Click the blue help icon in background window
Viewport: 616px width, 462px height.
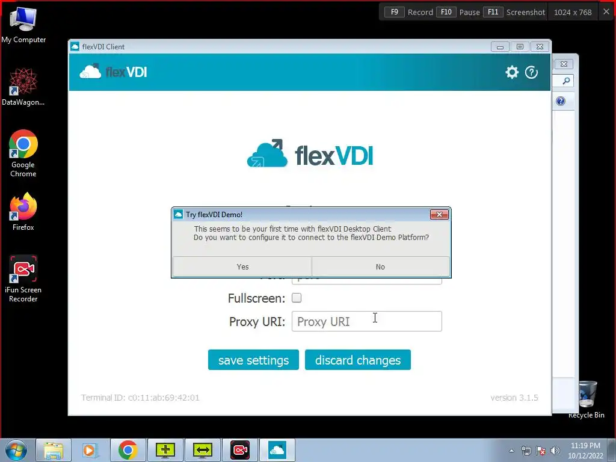[x=561, y=101]
